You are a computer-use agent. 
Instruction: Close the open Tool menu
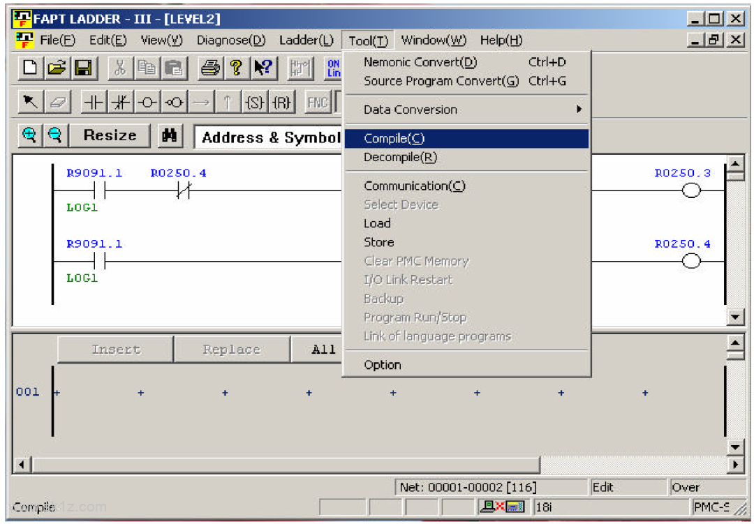point(368,41)
